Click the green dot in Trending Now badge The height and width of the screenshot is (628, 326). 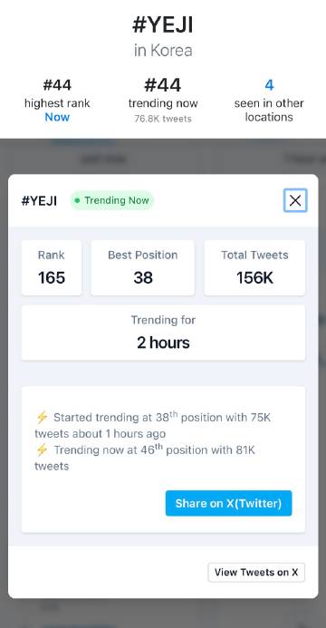coord(77,200)
